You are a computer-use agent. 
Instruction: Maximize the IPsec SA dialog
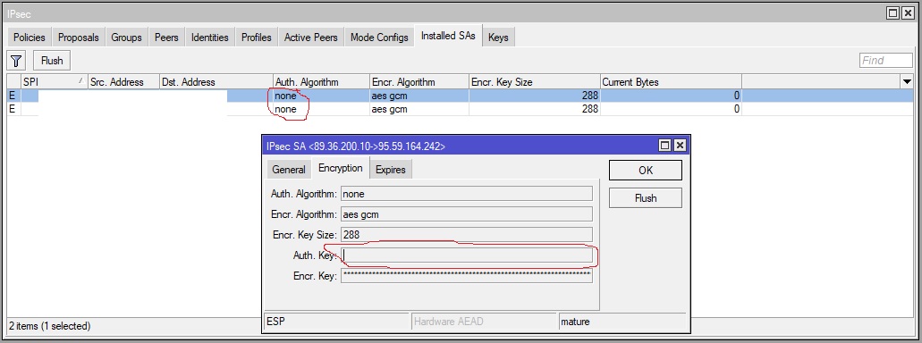coord(665,146)
